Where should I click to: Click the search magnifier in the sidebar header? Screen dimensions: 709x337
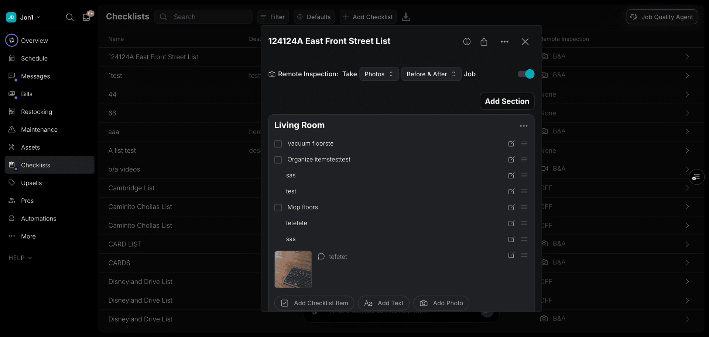point(69,17)
